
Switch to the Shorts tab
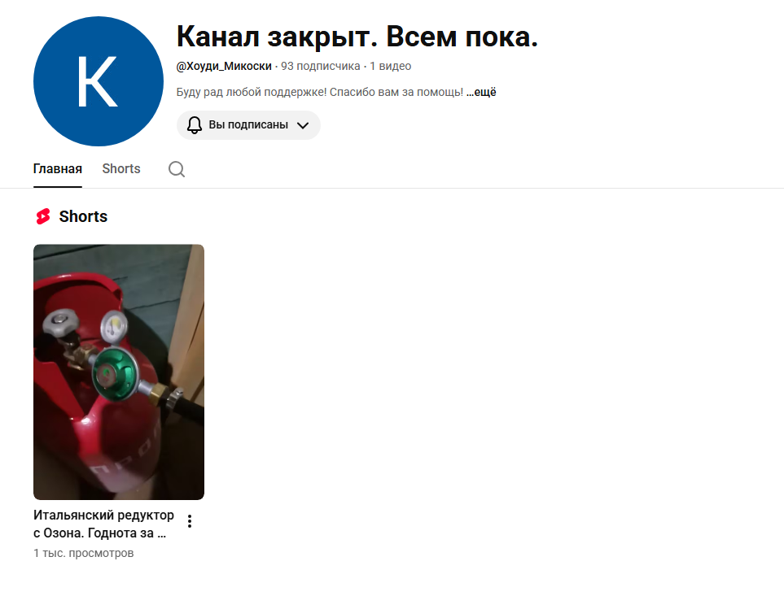coord(121,168)
